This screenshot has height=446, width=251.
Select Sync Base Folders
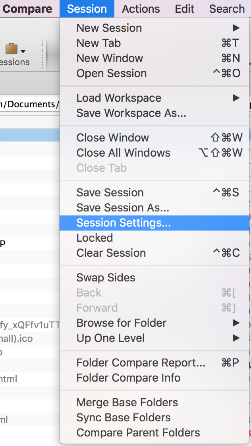tap(154, 417)
